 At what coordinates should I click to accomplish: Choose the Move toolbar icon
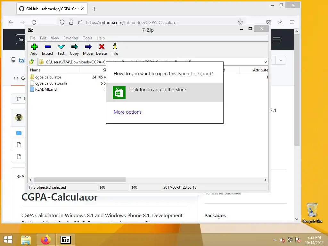88,49
